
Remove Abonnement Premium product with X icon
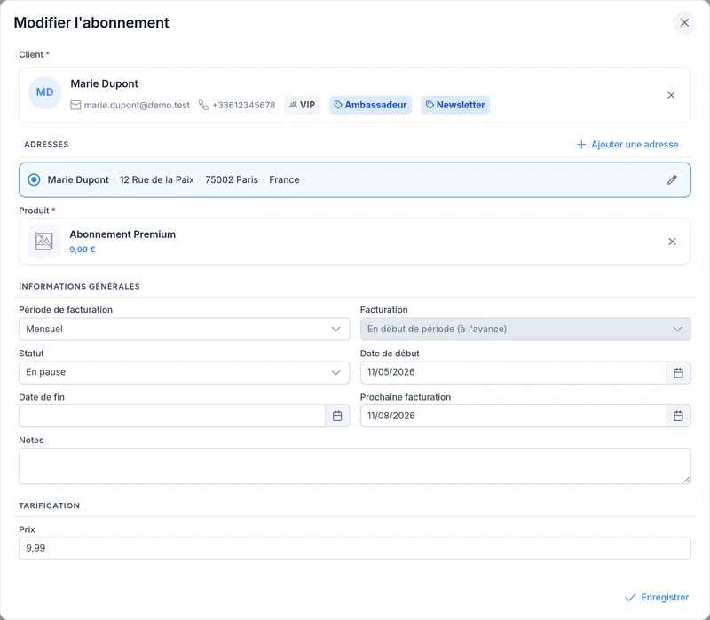[672, 242]
